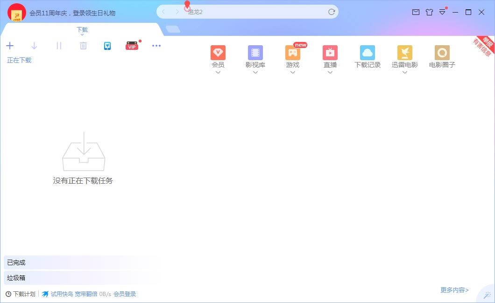
Task: Click the VIP acceleration icon
Action: (131, 46)
